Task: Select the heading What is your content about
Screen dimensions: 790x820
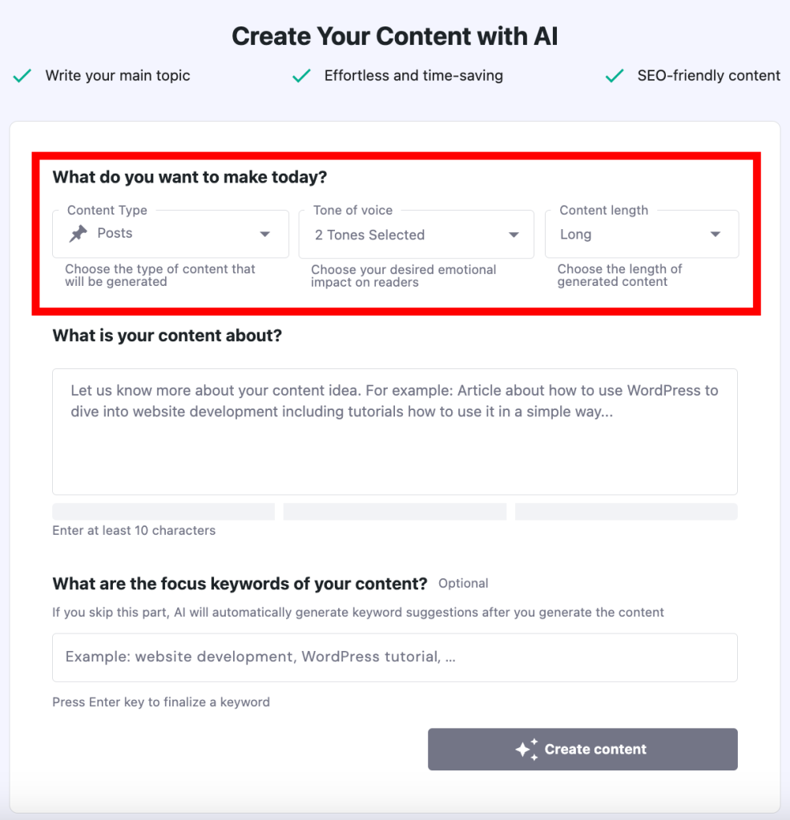Action: coord(167,336)
